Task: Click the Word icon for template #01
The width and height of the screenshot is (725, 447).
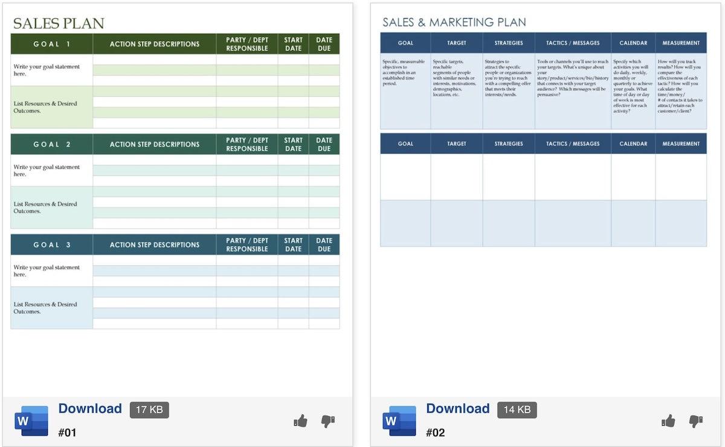Action: (31, 420)
